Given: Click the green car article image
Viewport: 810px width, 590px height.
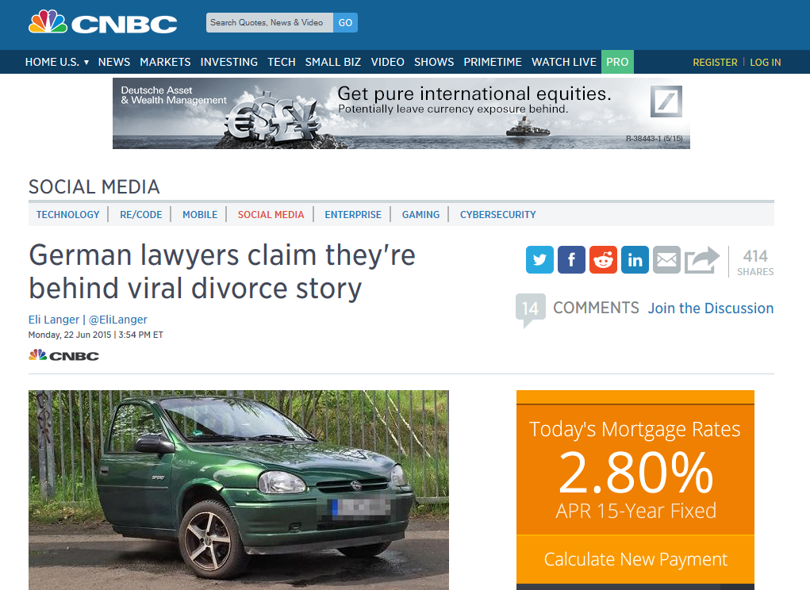Looking at the screenshot, I should tap(238, 489).
